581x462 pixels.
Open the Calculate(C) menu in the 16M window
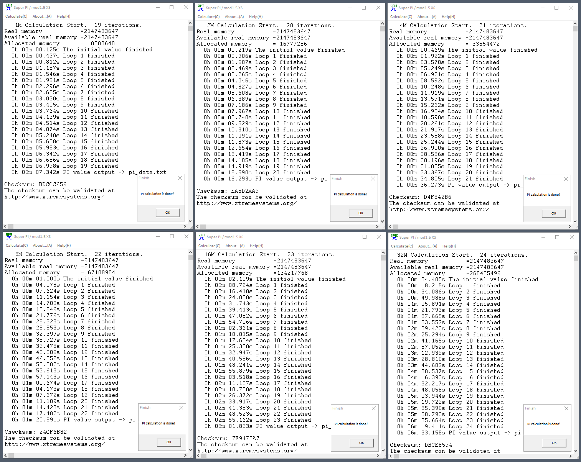click(x=210, y=246)
